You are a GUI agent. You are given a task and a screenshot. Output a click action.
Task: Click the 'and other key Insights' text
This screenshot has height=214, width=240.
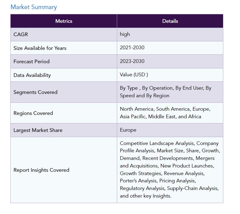(x=146, y=196)
